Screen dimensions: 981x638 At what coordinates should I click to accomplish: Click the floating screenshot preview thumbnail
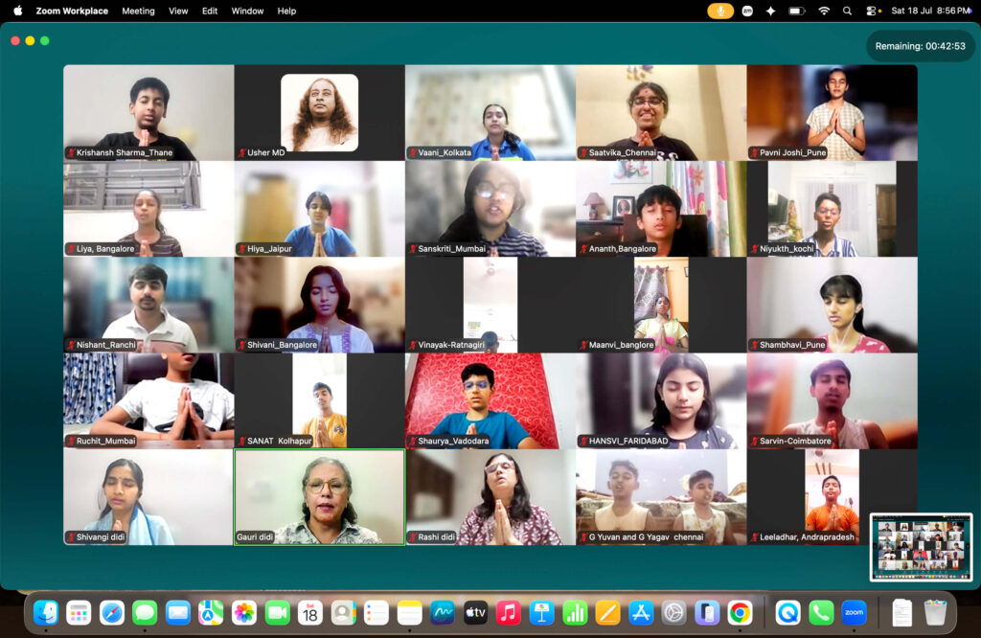[x=921, y=547]
